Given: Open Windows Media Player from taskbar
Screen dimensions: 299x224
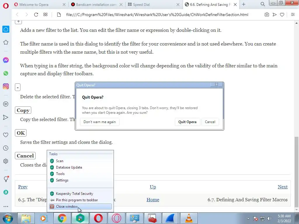Looking at the screenshot, I should (x=44, y=218).
